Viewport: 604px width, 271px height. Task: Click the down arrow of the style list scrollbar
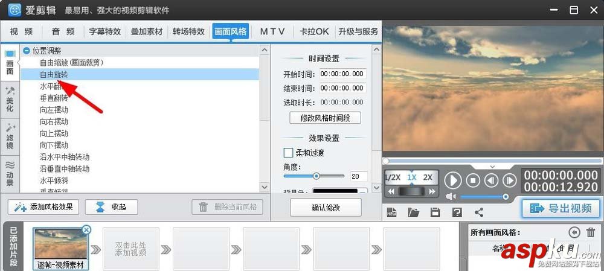click(265, 187)
